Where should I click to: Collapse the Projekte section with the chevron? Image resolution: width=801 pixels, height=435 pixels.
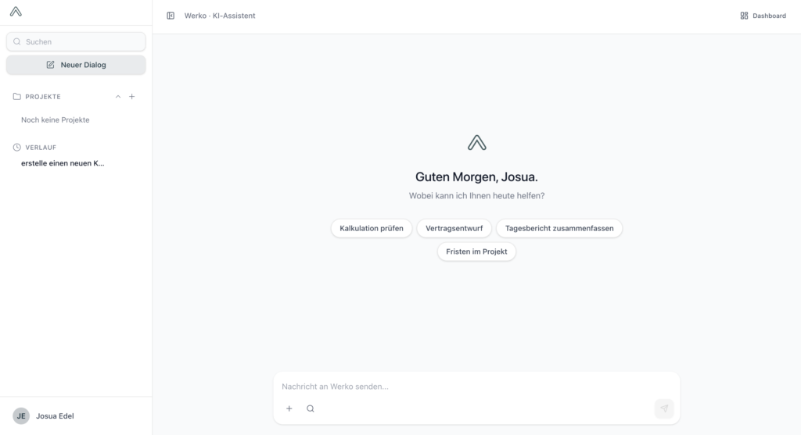tap(118, 97)
